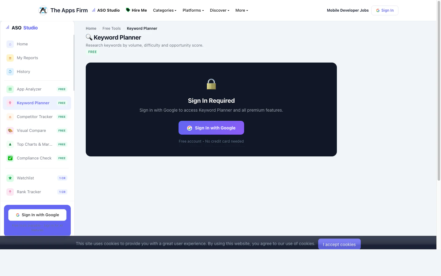Open Compliance Check tool
This screenshot has width=441, height=276.
tap(37, 158)
